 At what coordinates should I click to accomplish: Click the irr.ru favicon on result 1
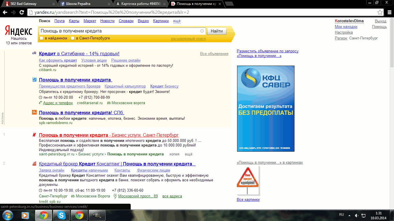click(34, 135)
